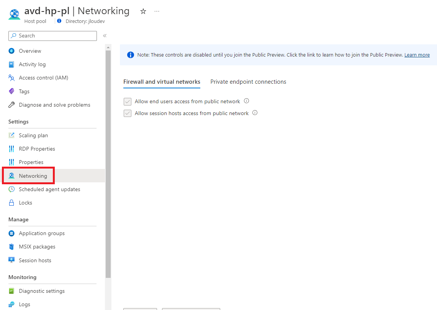Click the RDP Properties icon
Viewport: 437px width, 310px height.
pyautogui.click(x=11, y=149)
